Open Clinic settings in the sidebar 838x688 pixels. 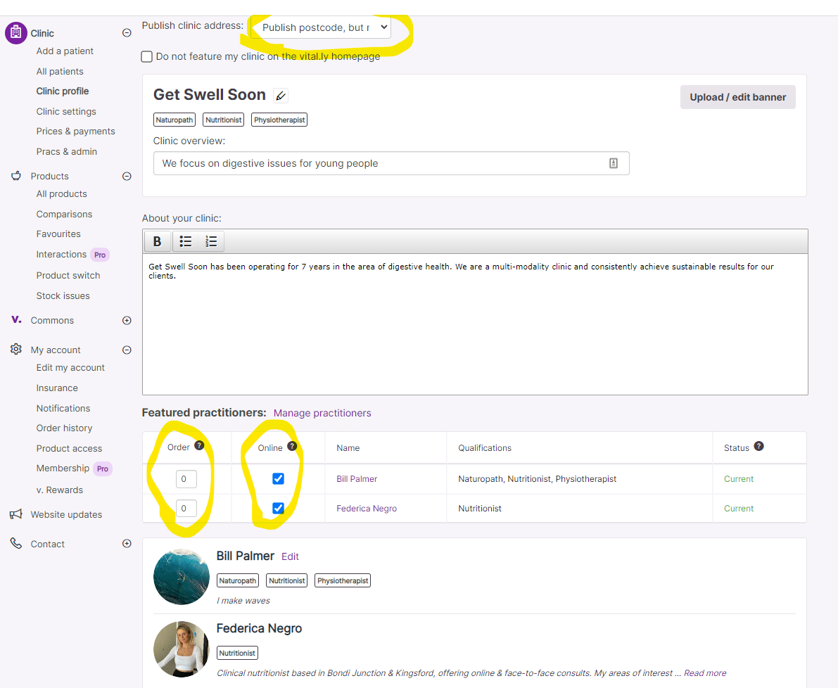click(66, 111)
